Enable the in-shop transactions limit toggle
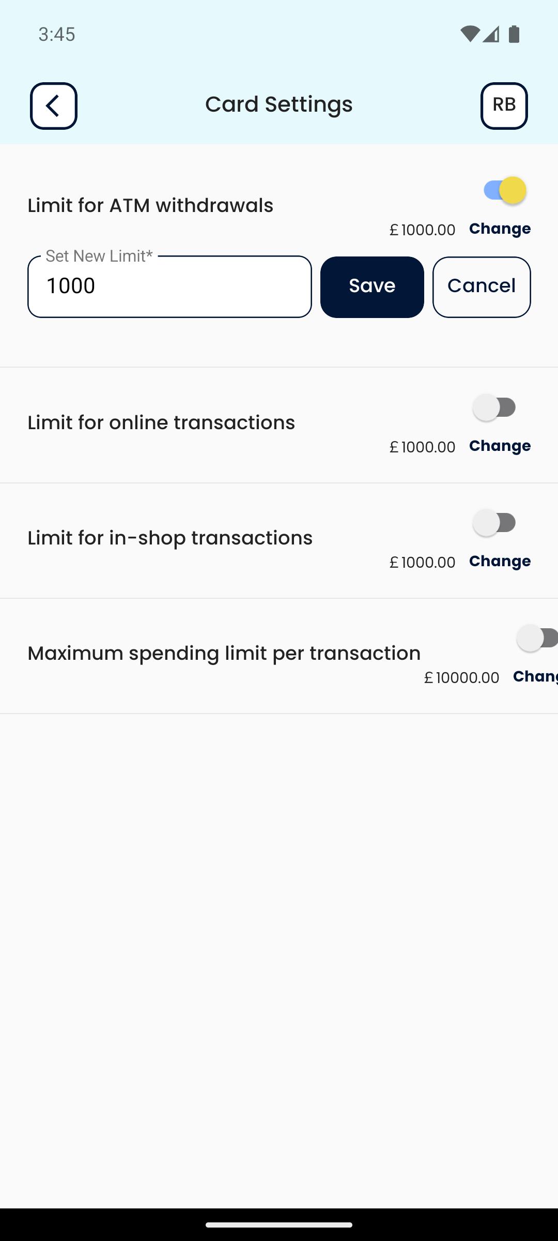The height and width of the screenshot is (1241, 558). point(494,523)
